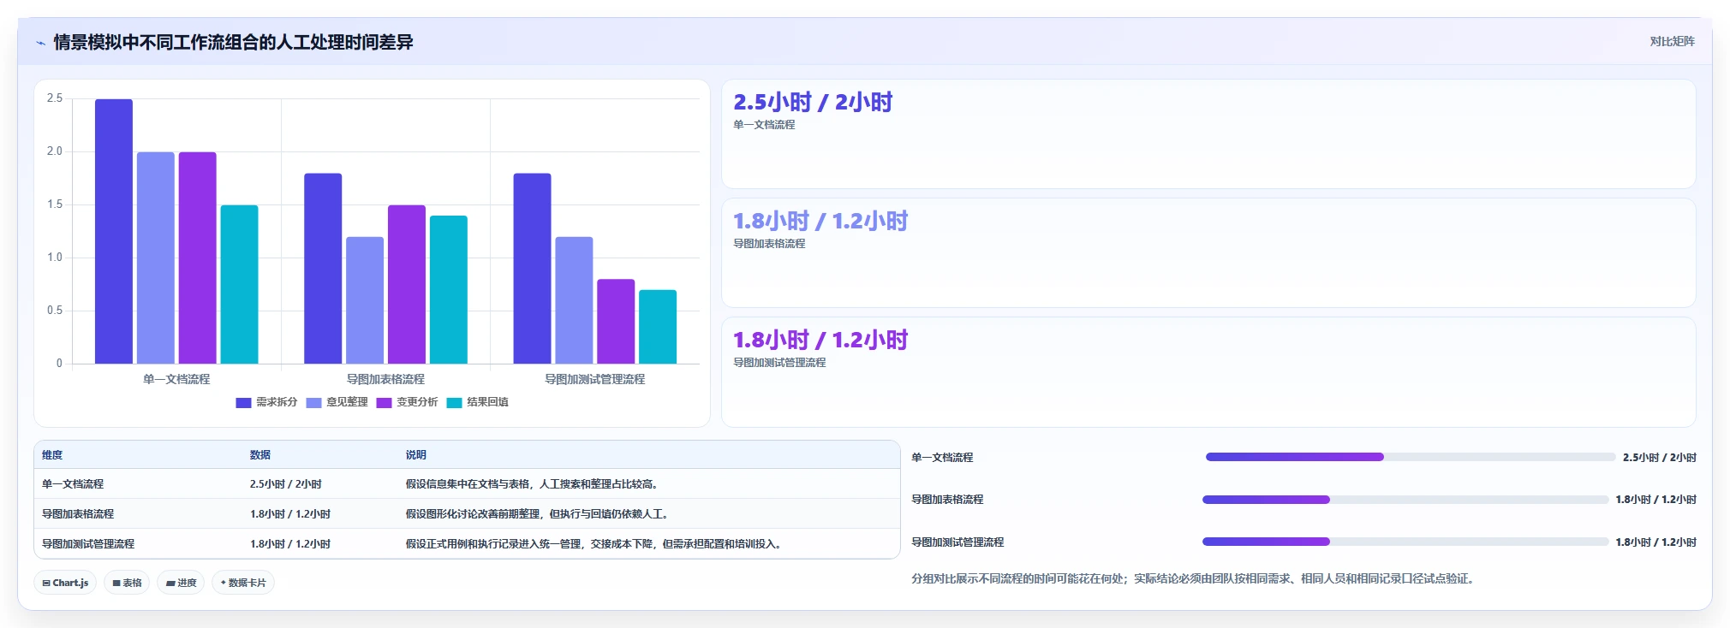Image resolution: width=1730 pixels, height=628 pixels.
Task: Click the Chart.js chip
Action: [x=66, y=583]
